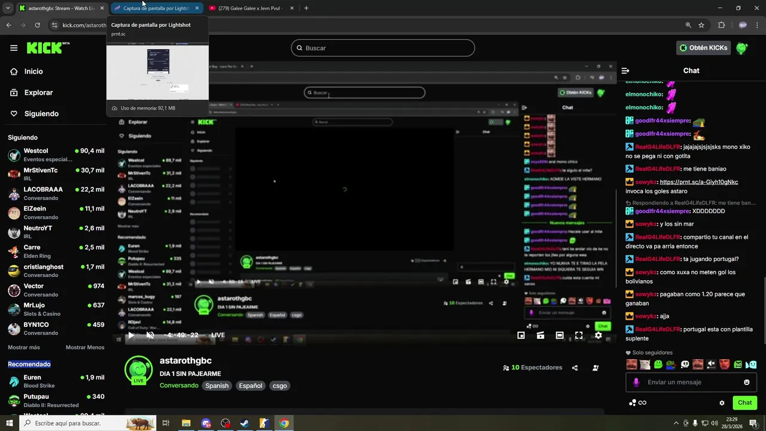The image size is (766, 431).
Task: Insert the blue fish emote
Action: coord(751,364)
